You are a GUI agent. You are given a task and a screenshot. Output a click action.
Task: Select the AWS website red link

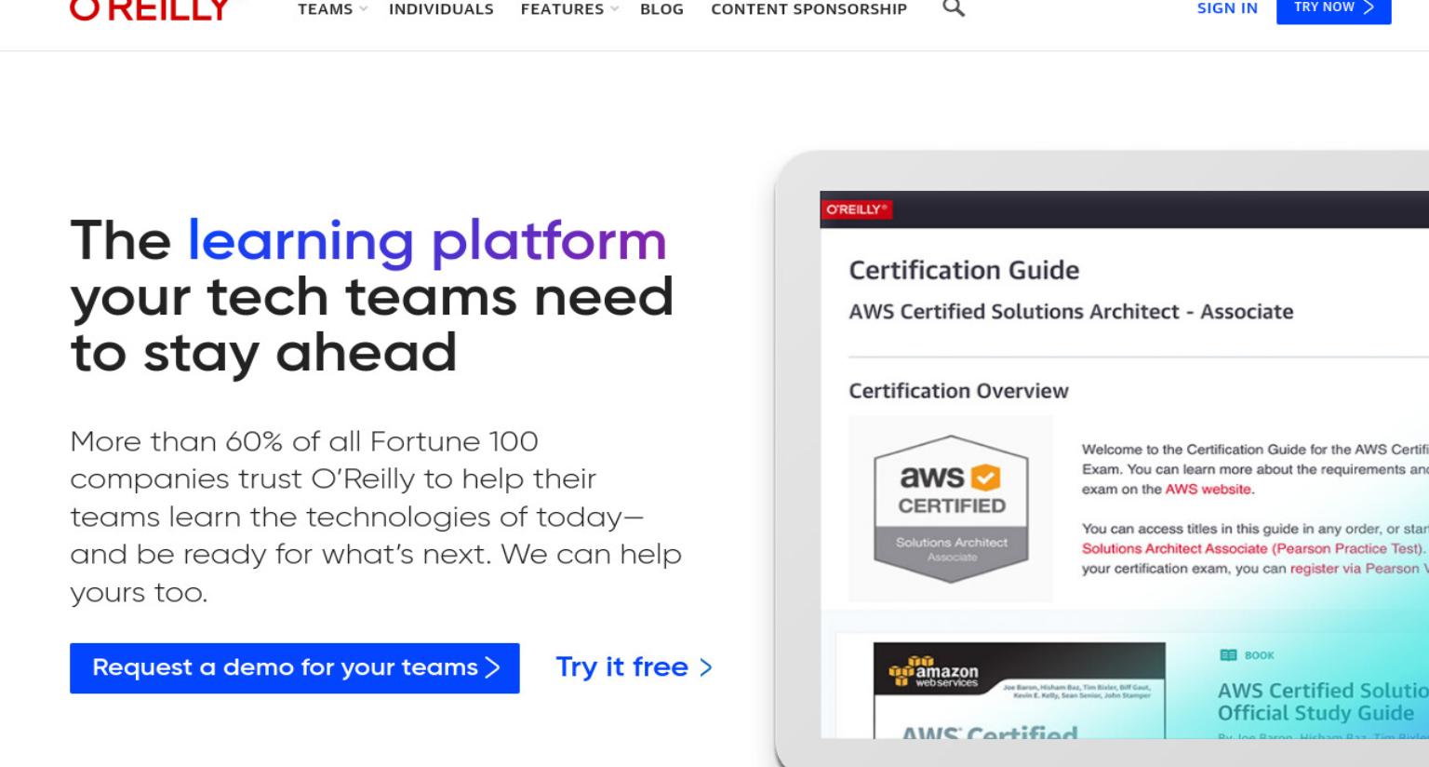pyautogui.click(x=1209, y=489)
